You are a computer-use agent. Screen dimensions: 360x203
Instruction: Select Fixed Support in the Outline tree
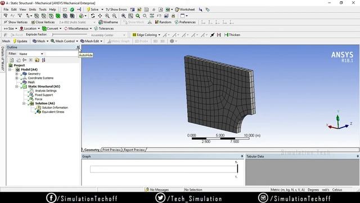(x=44, y=95)
